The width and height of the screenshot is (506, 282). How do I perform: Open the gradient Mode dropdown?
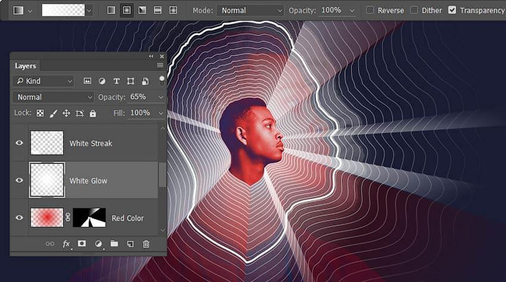click(251, 11)
